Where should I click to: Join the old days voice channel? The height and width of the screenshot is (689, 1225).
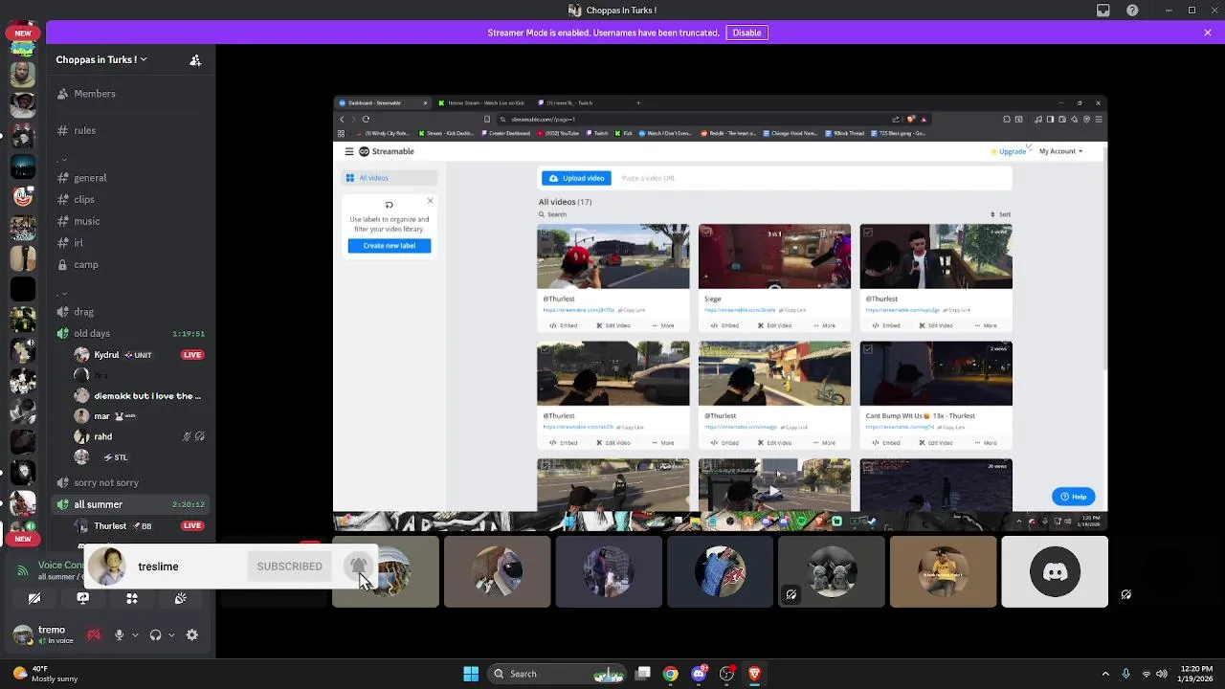coord(131,333)
